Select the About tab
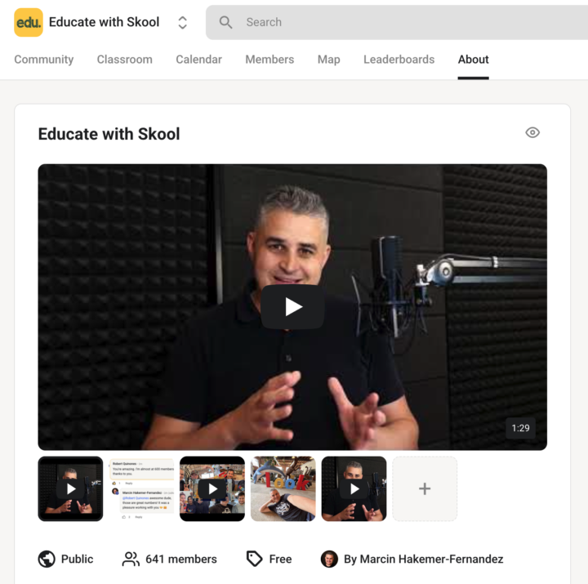Viewport: 588px width, 584px height. click(473, 60)
